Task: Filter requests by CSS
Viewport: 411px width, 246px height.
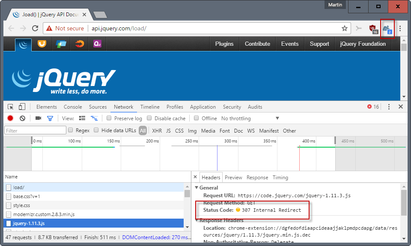Action: tap(179, 131)
